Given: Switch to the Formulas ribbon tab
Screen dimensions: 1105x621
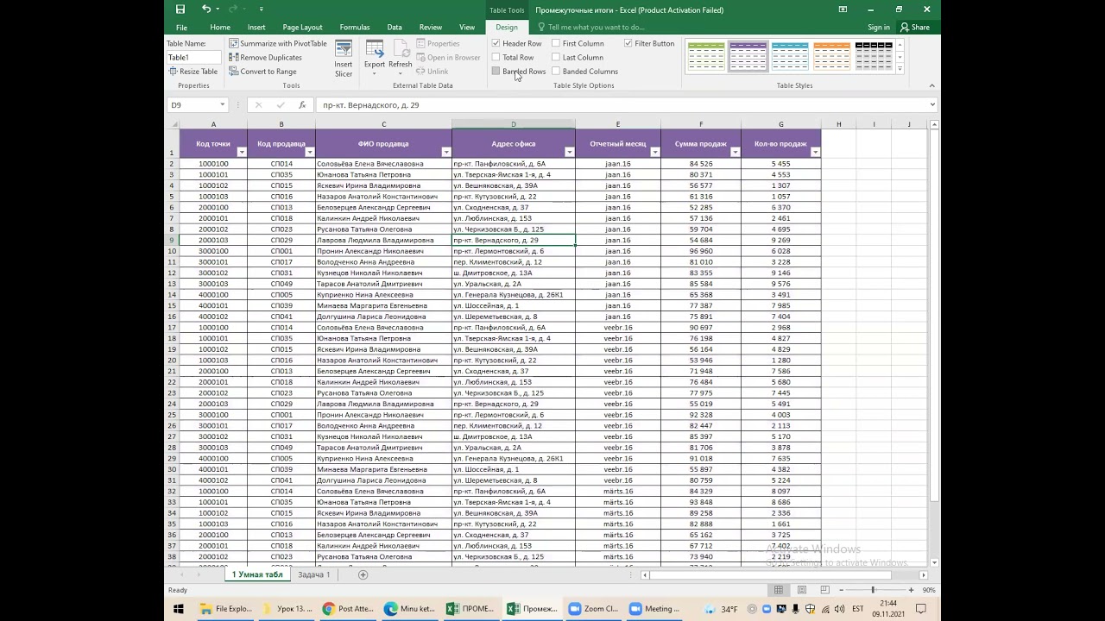Looking at the screenshot, I should (355, 28).
